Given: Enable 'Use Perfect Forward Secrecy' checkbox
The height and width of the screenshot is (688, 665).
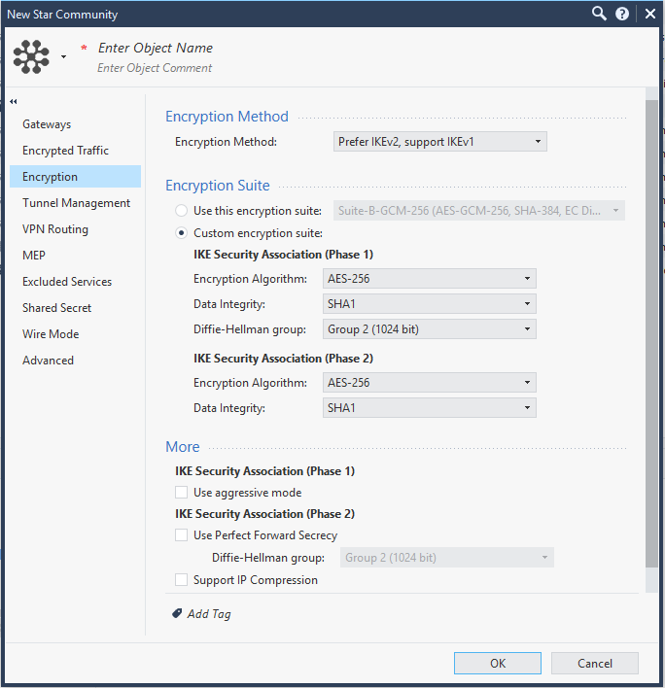Looking at the screenshot, I should point(181,534).
